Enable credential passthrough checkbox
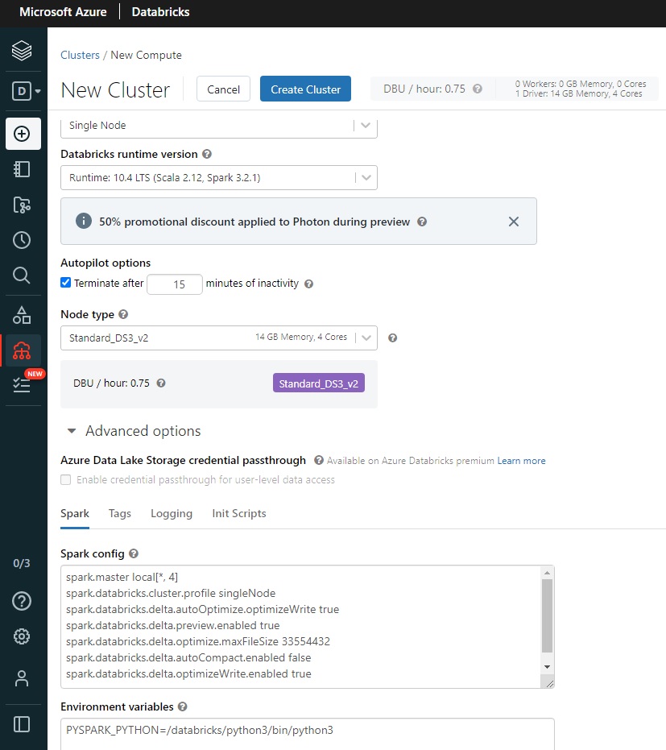666x750 pixels. 66,479
